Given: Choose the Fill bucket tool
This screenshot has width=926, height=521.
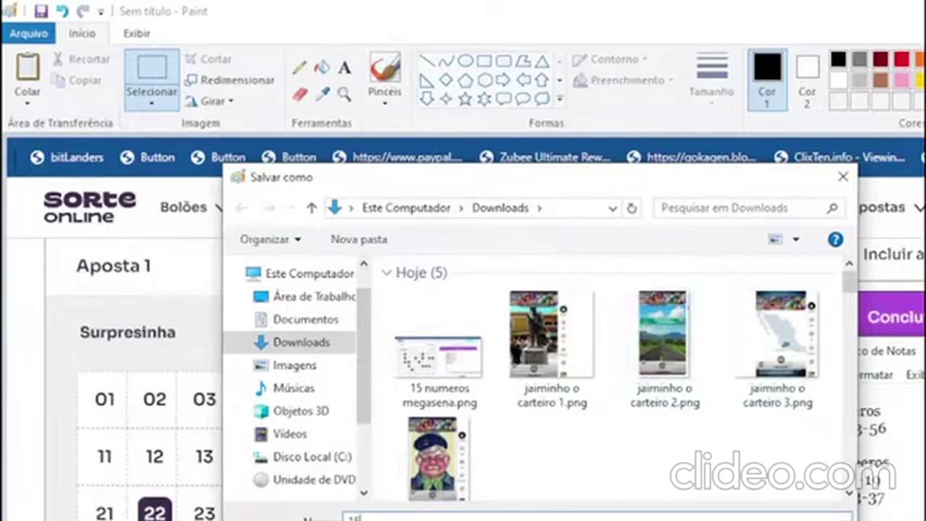Looking at the screenshot, I should pos(322,67).
